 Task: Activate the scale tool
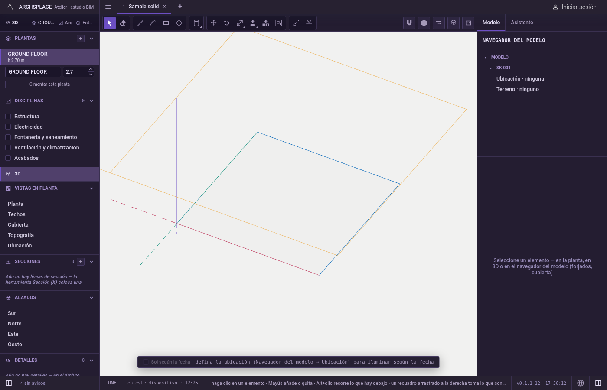tap(240, 23)
